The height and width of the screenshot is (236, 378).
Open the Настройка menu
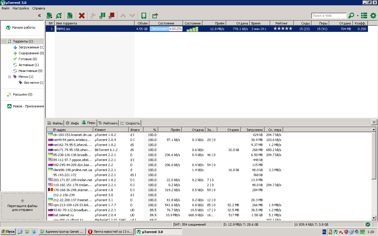(21, 8)
